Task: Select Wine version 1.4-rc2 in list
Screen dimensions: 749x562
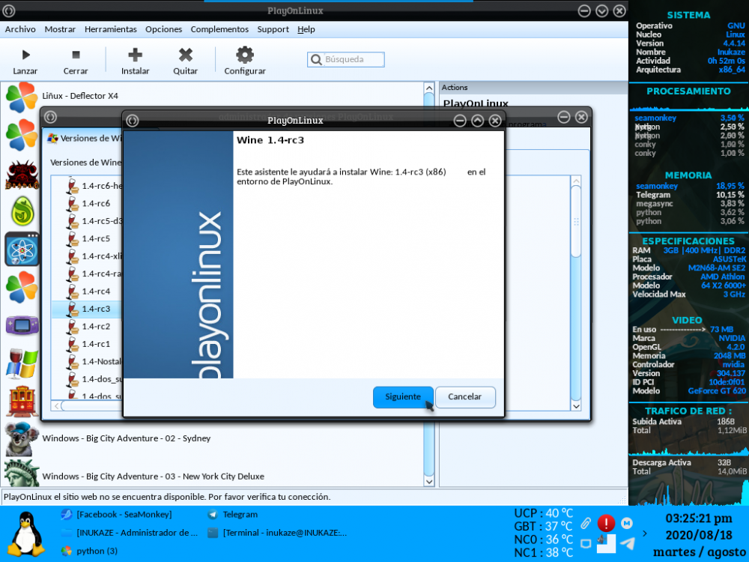Action: (96, 327)
